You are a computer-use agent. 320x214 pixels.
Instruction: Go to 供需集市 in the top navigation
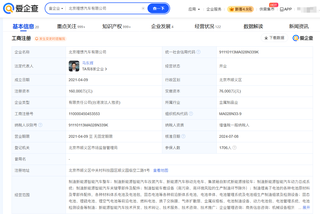click(x=267, y=9)
